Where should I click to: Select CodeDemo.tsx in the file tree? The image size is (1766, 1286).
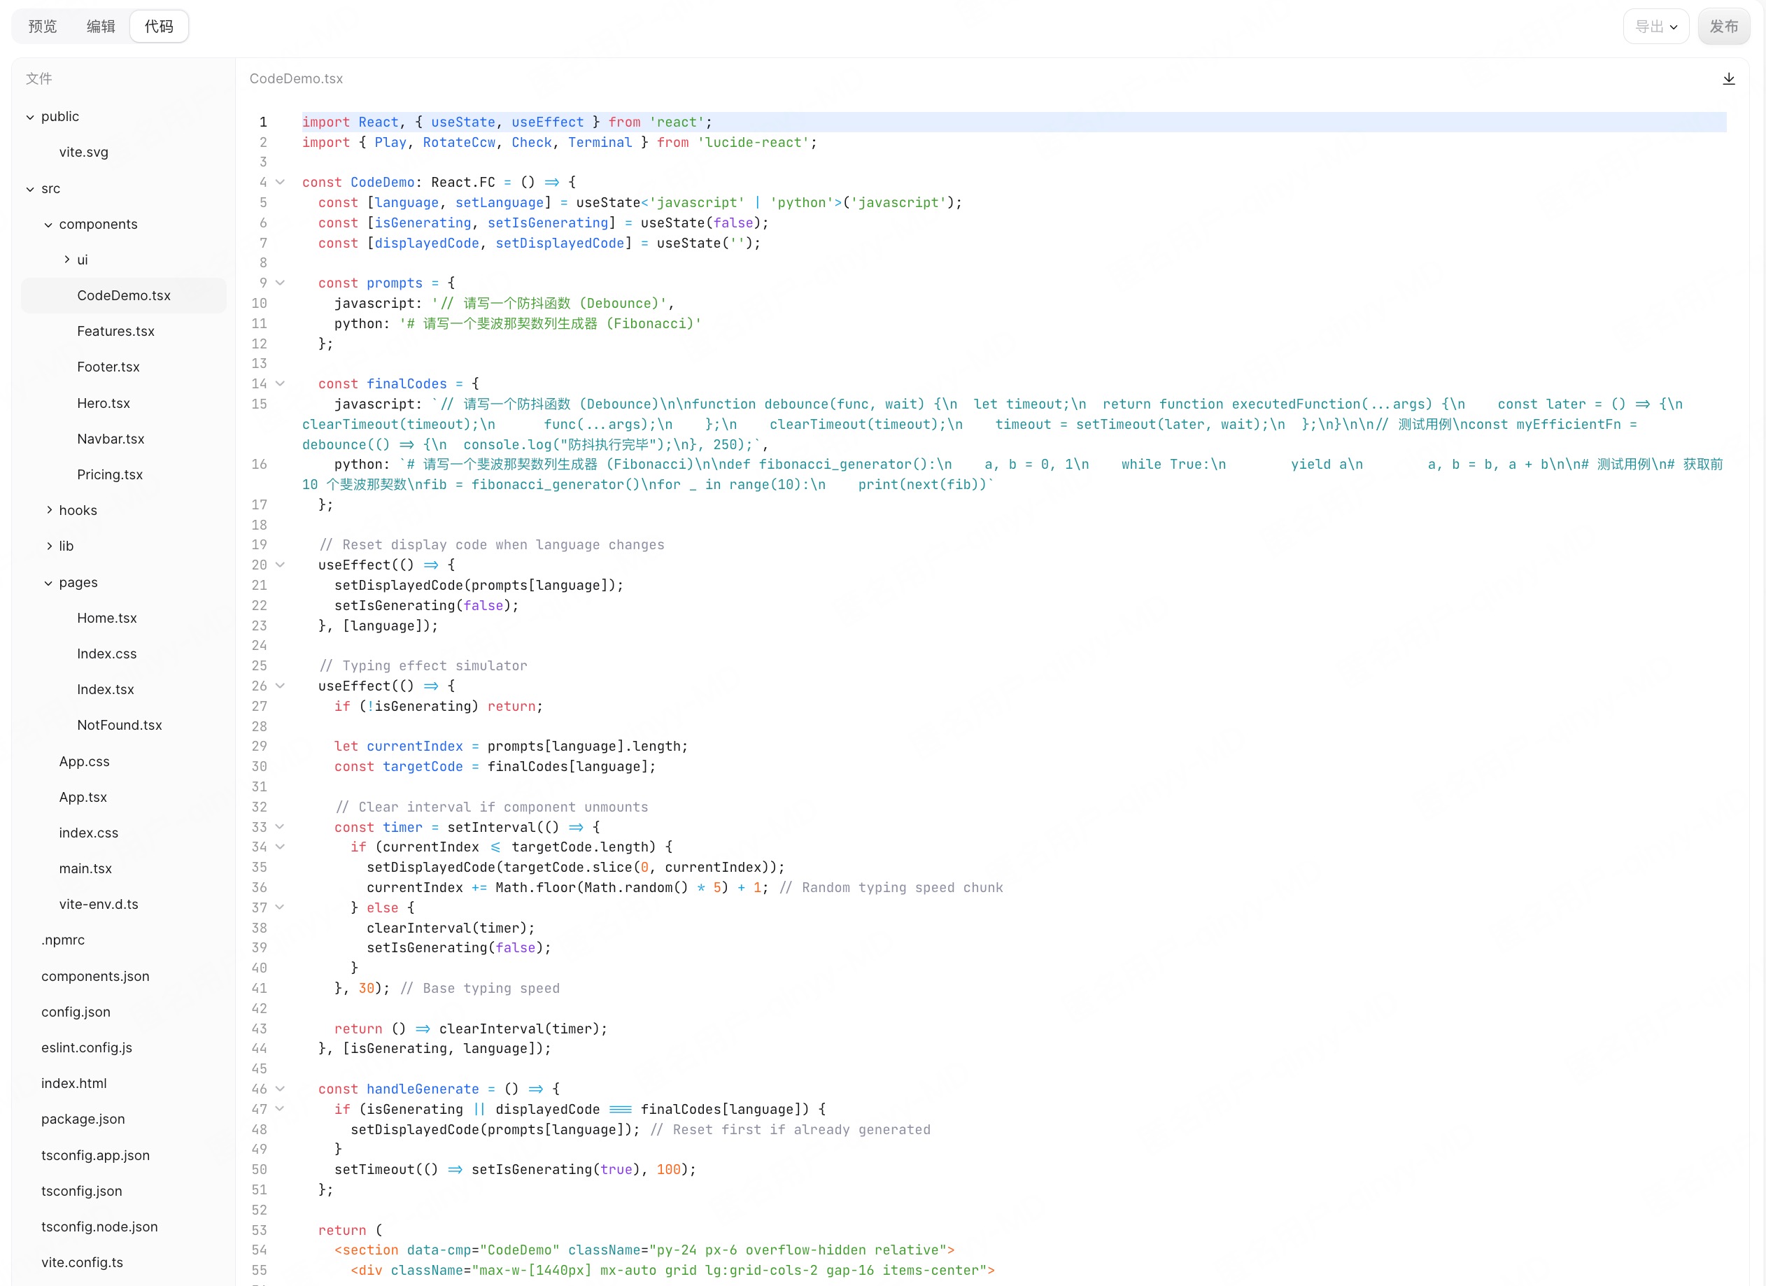pyautogui.click(x=124, y=296)
